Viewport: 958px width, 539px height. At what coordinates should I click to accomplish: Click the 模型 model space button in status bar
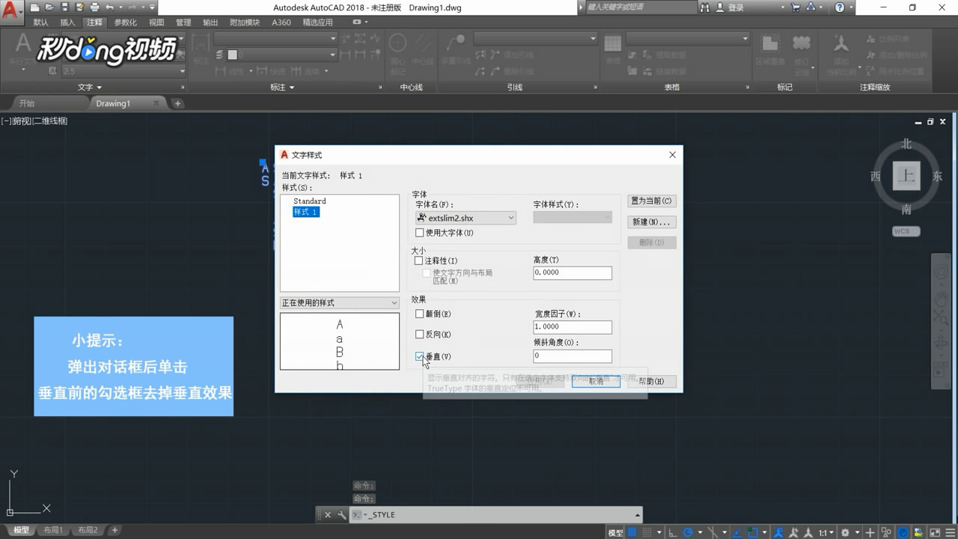click(615, 532)
